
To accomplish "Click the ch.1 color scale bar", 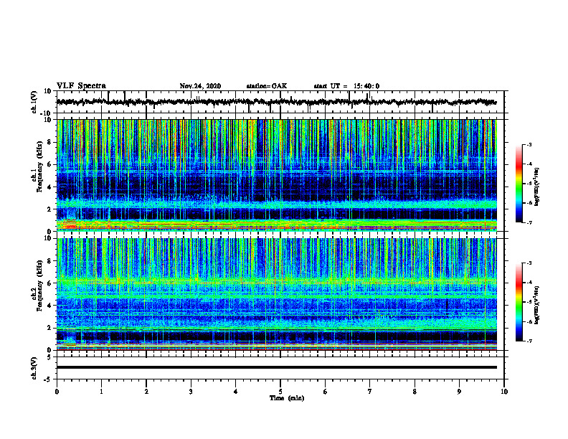I will pyautogui.click(x=519, y=184).
